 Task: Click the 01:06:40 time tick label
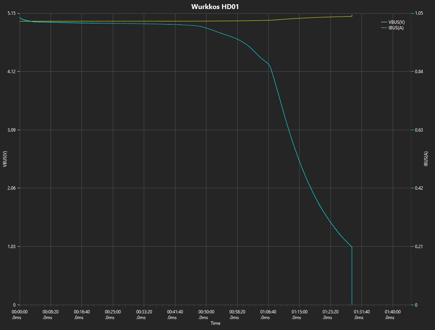pyautogui.click(x=268, y=315)
